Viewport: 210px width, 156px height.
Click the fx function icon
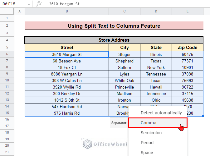(x=39, y=4)
